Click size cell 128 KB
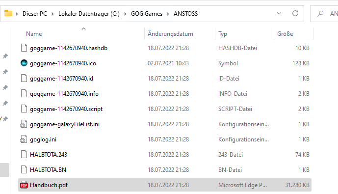The width and height of the screenshot is (338, 194). pyautogui.click(x=301, y=63)
